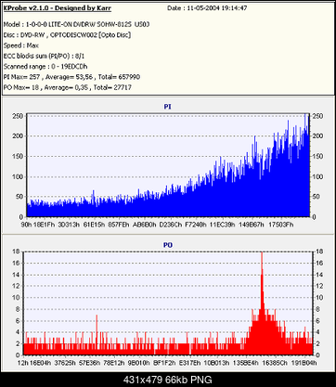Click the blue "PI" chart title
The width and height of the screenshot is (336, 387).
pyautogui.click(x=168, y=107)
